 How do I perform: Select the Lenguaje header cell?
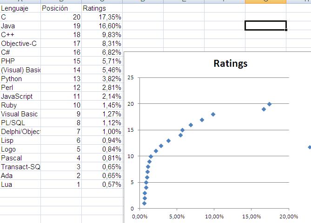click(x=20, y=8)
